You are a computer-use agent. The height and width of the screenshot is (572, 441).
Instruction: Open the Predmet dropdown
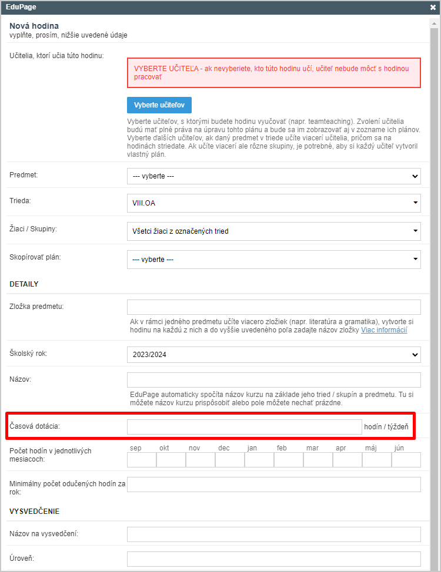[x=273, y=176]
